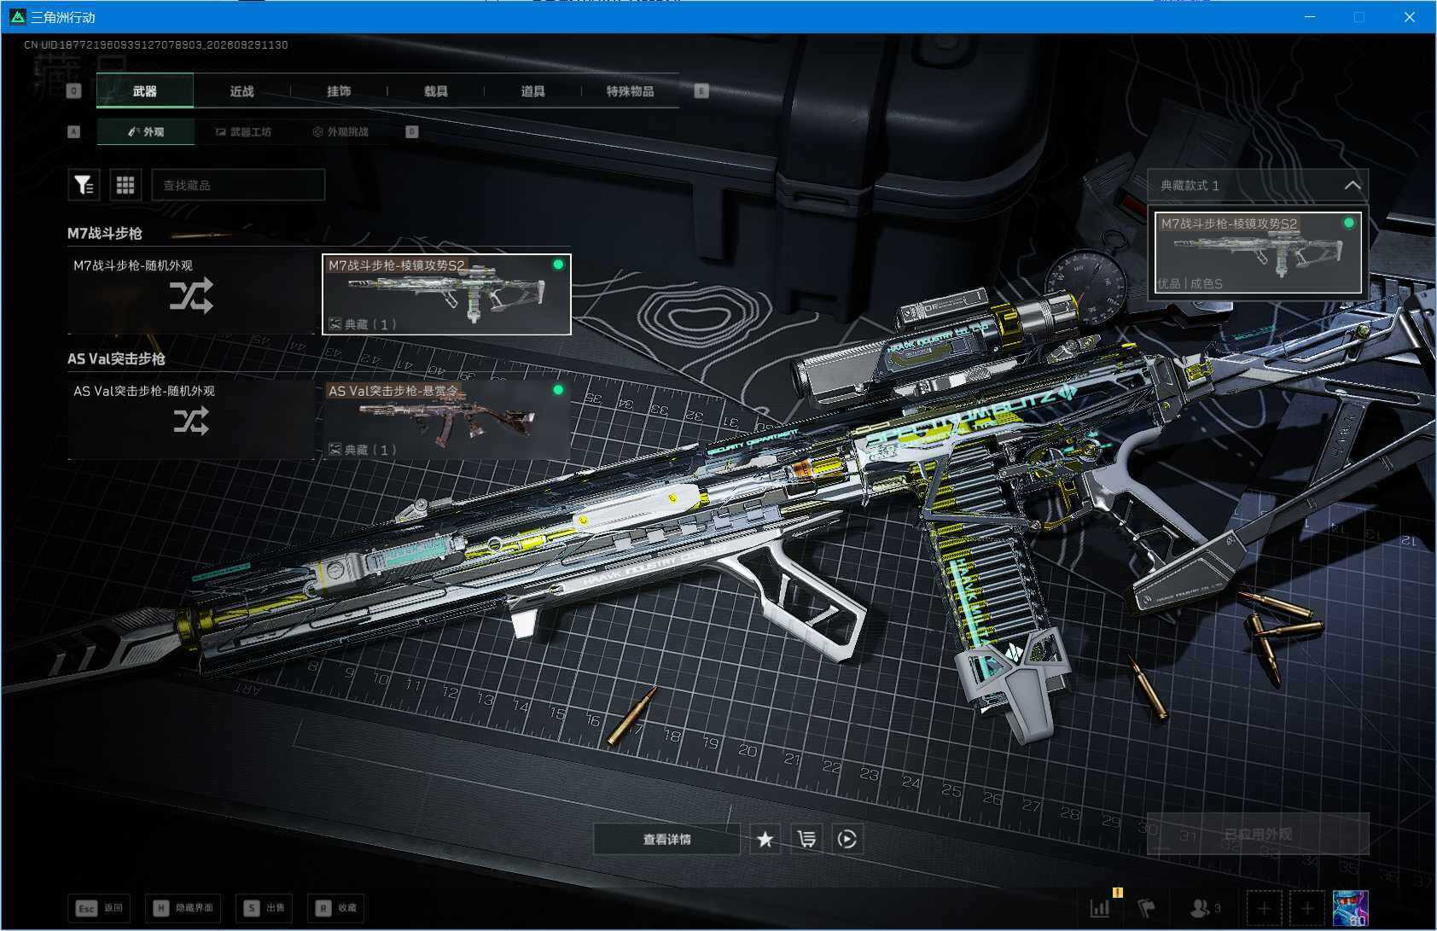Viewport: 1437px width, 931px height.
Task: Select M7战斗步枪-棱镜攻势S2 skin card
Action: (446, 294)
